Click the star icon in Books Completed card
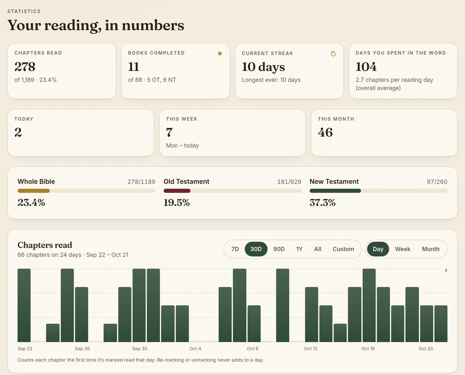Image resolution: width=465 pixels, height=375 pixels. point(220,53)
